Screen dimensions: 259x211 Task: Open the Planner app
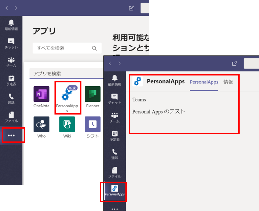tap(93, 97)
